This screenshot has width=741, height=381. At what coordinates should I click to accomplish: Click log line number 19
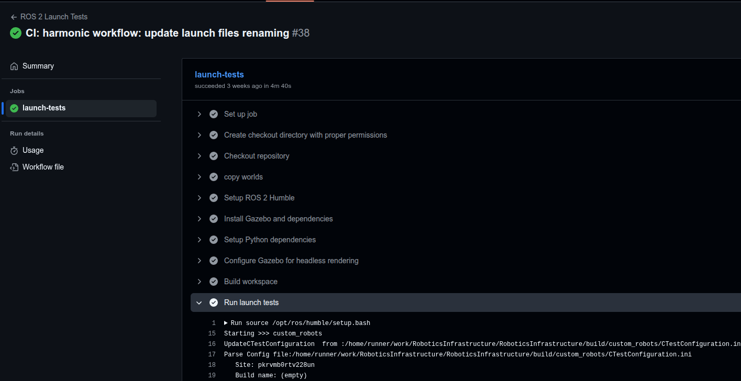pyautogui.click(x=212, y=375)
